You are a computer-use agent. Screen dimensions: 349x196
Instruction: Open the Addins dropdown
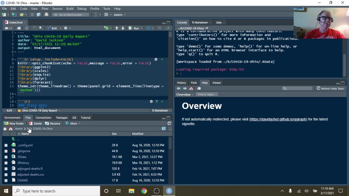tap(120, 15)
